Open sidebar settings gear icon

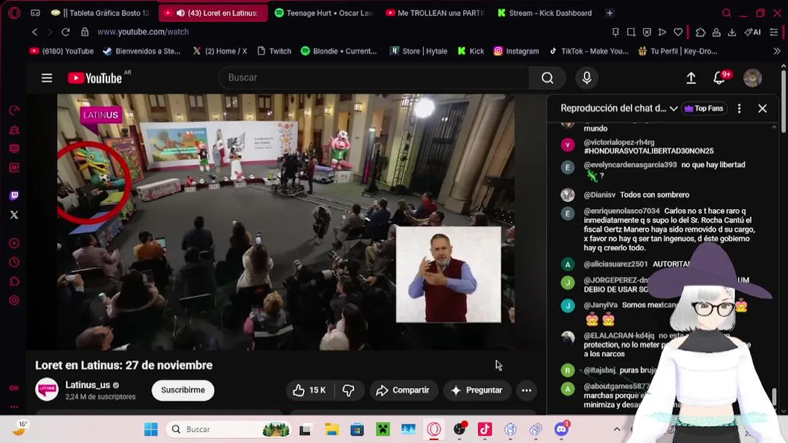click(x=14, y=300)
